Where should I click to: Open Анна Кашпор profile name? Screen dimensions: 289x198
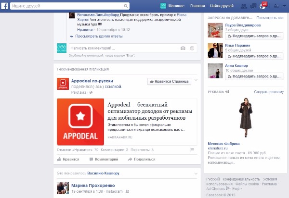click(x=236, y=66)
